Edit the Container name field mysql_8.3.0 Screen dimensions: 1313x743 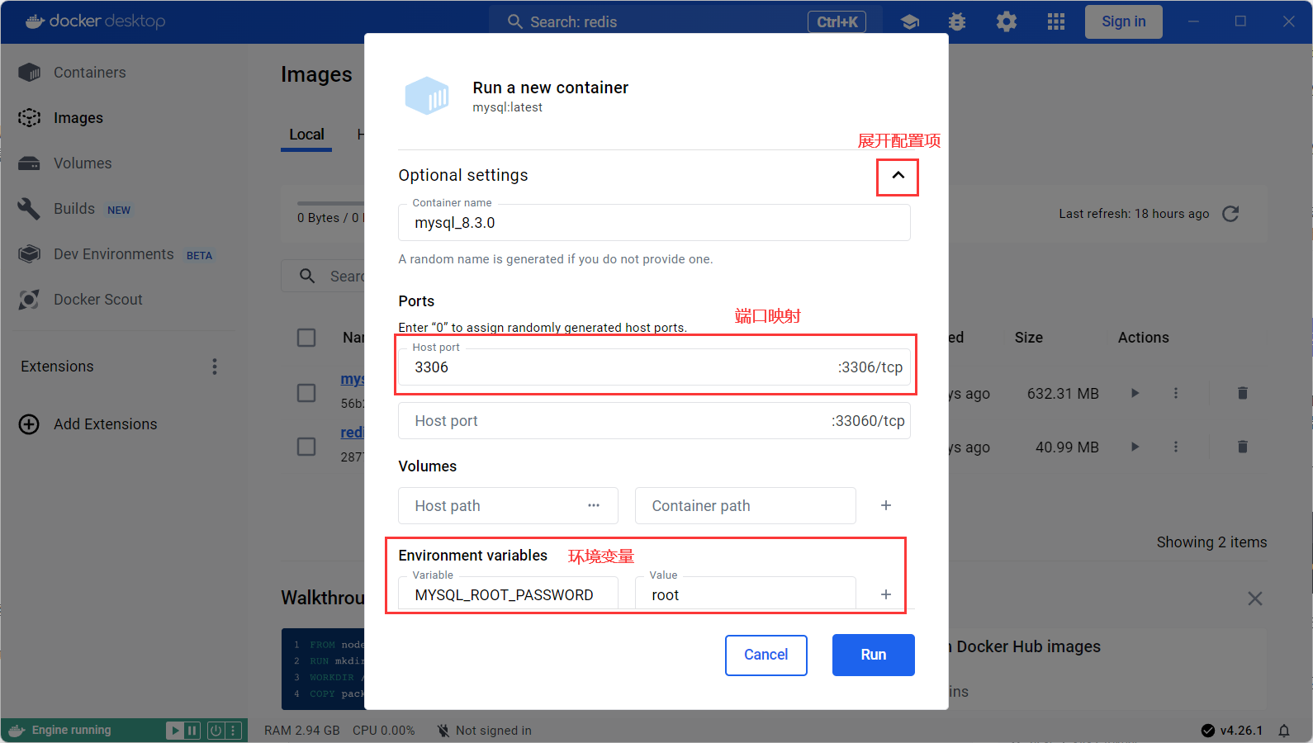[654, 223]
